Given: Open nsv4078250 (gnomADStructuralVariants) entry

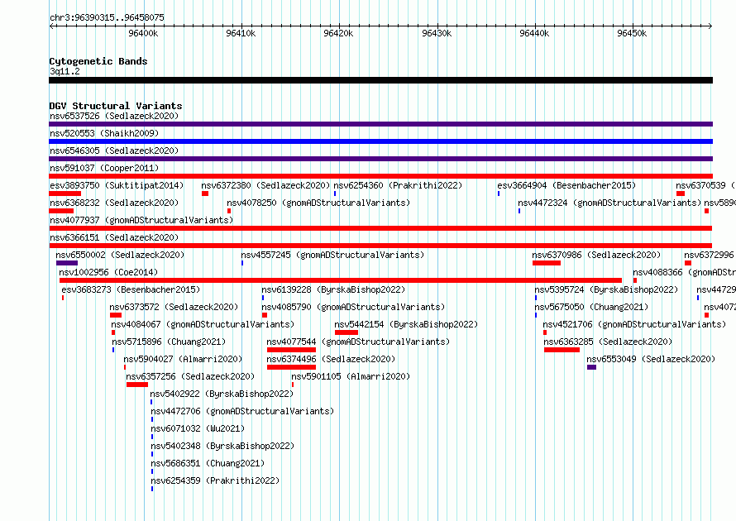Looking at the screenshot, I should pyautogui.click(x=318, y=203).
